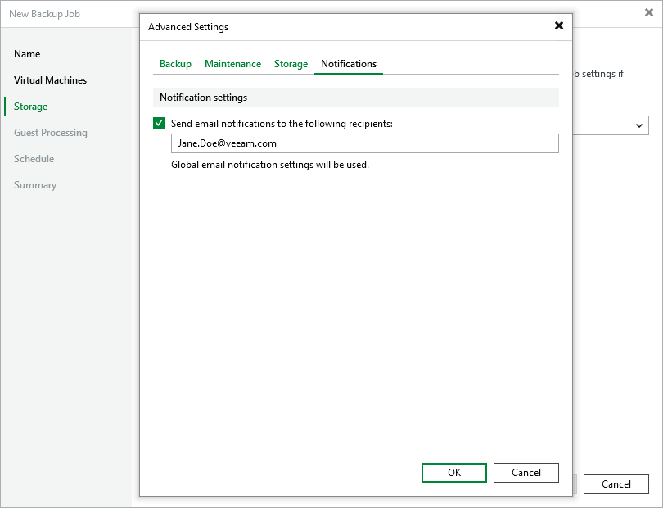Jump to the Guest Processing step
663x508 pixels.
[x=51, y=133]
